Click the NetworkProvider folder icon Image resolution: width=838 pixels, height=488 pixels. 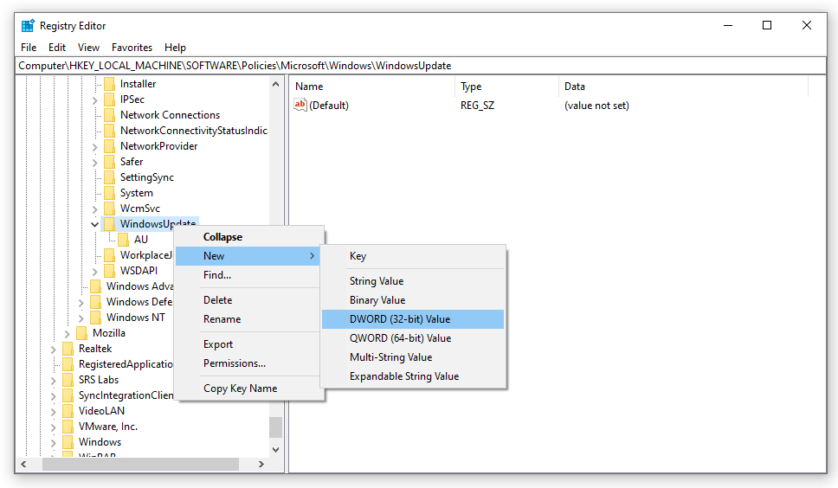[110, 146]
